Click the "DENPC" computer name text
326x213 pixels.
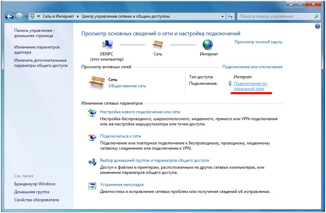coord(107,54)
